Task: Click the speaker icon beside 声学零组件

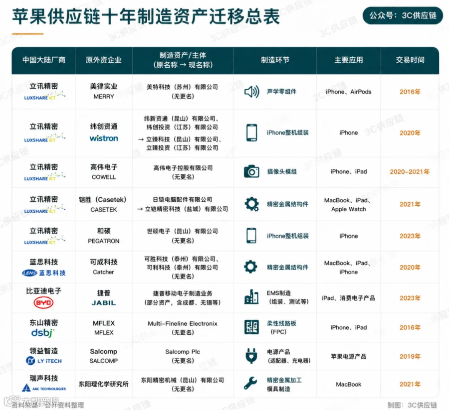Action: pyautogui.click(x=252, y=92)
